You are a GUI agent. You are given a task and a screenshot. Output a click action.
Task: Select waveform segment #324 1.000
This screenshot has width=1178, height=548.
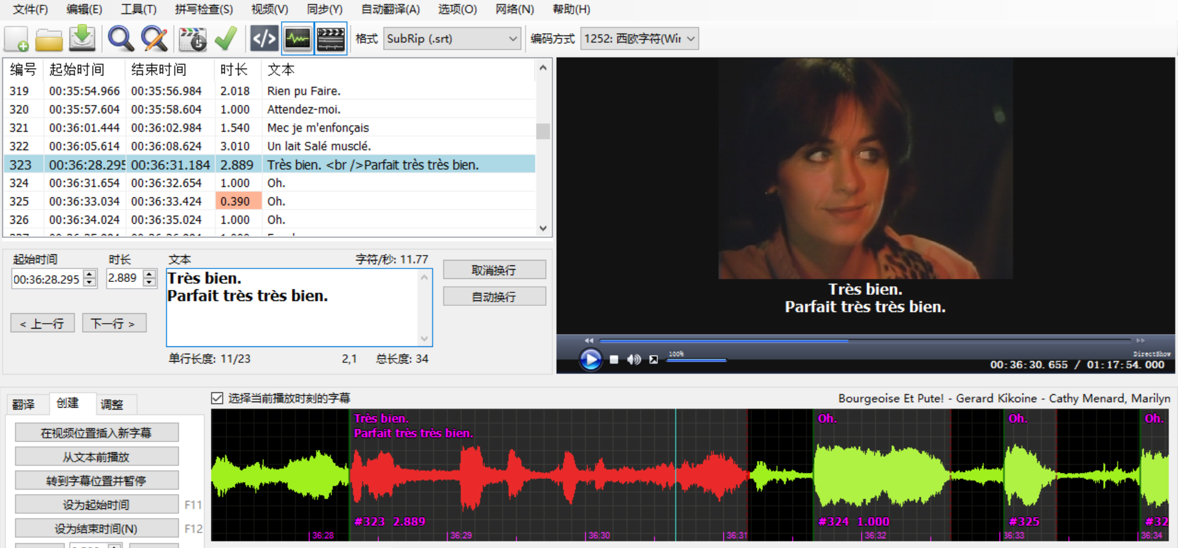(882, 475)
